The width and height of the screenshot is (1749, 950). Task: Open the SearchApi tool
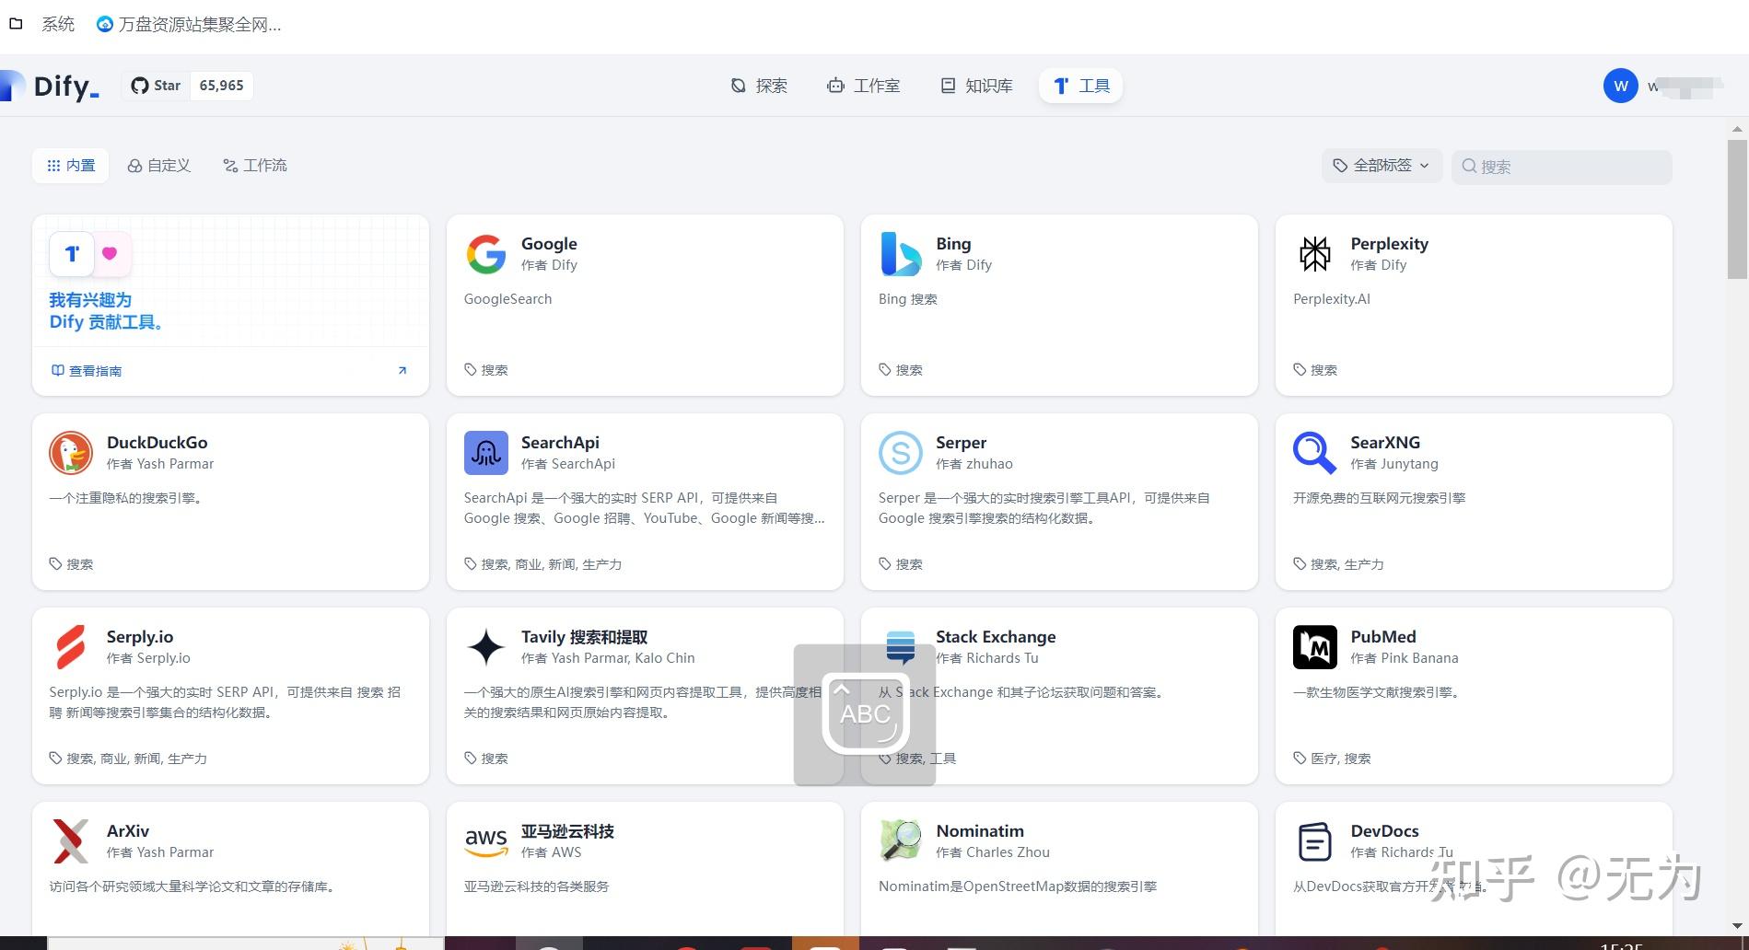[x=485, y=452]
